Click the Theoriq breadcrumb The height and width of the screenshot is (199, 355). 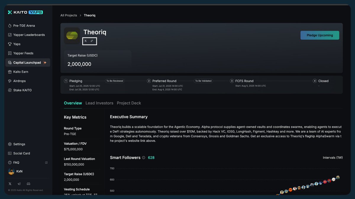tap(90, 15)
